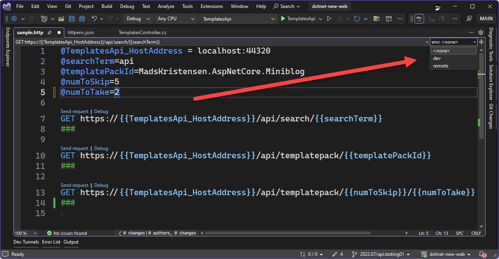Click the Send Feedback person icon

point(469,19)
